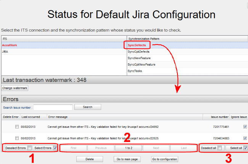
Task: Toggle the Select all checkbox
Action: point(245,148)
